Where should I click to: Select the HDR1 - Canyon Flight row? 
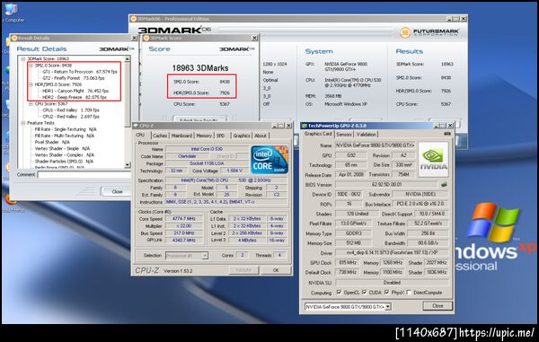click(x=75, y=91)
